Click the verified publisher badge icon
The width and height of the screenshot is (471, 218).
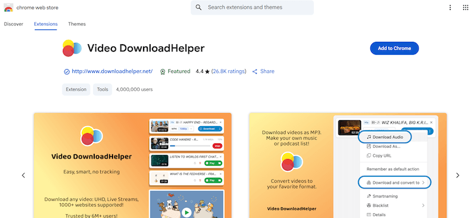coord(67,71)
